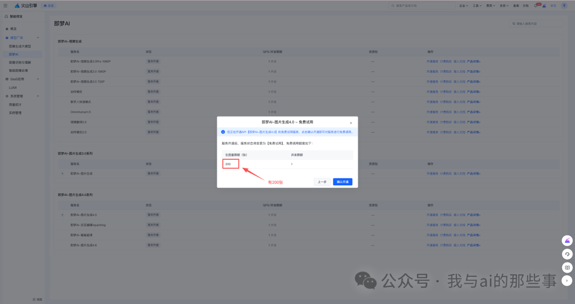Click 开通服务 for 即梦AI-视频生成3.0Pro 1080P
The width and height of the screenshot is (575, 304).
pyautogui.click(x=432, y=61)
